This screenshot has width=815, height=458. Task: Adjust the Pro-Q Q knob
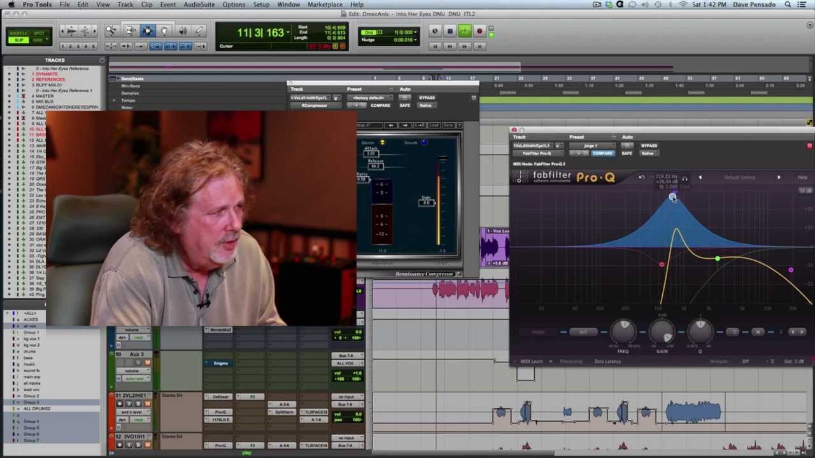click(700, 331)
